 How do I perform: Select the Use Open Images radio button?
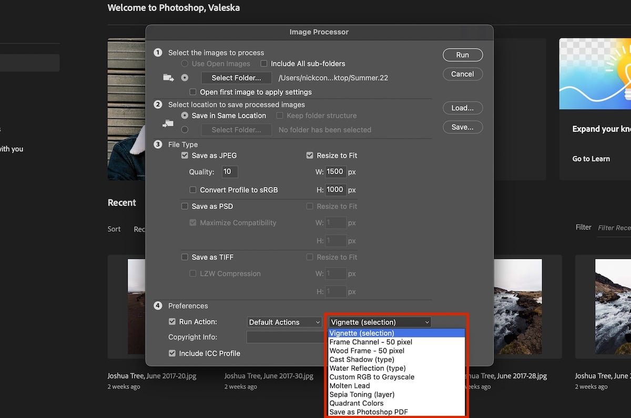tap(185, 63)
